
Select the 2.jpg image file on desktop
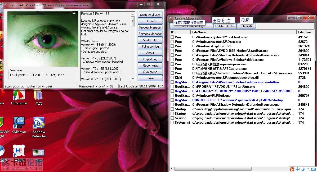(38, 155)
